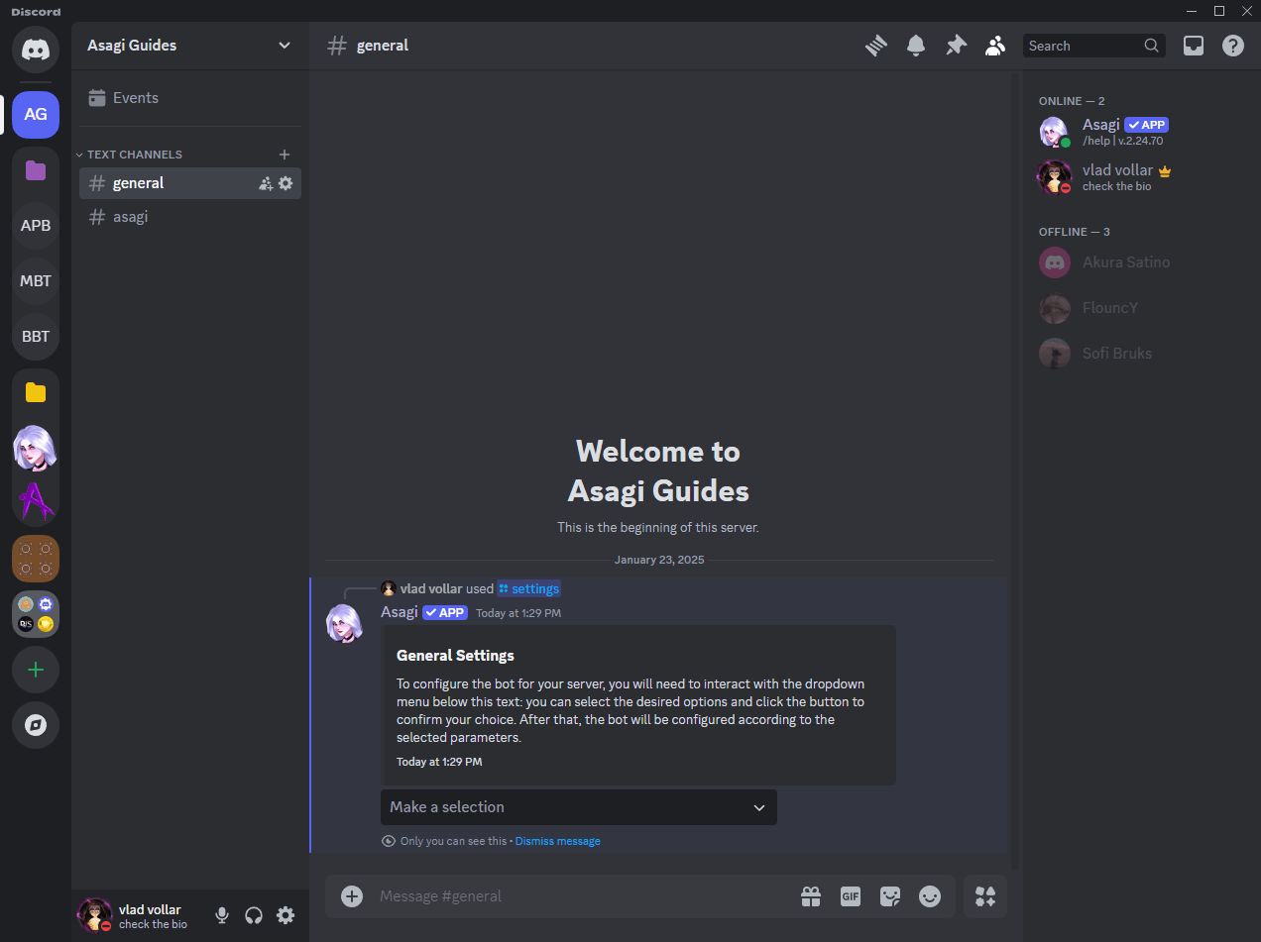Switch to the BBT server

[x=36, y=336]
